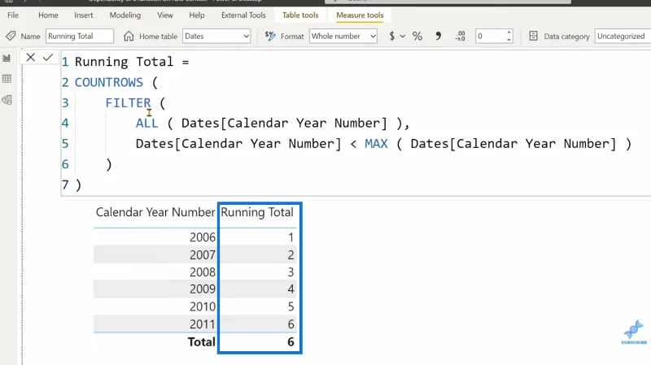Expand the currency symbol dropdown arrow
Viewport: 651px width, 365px height.
pyautogui.click(x=402, y=36)
